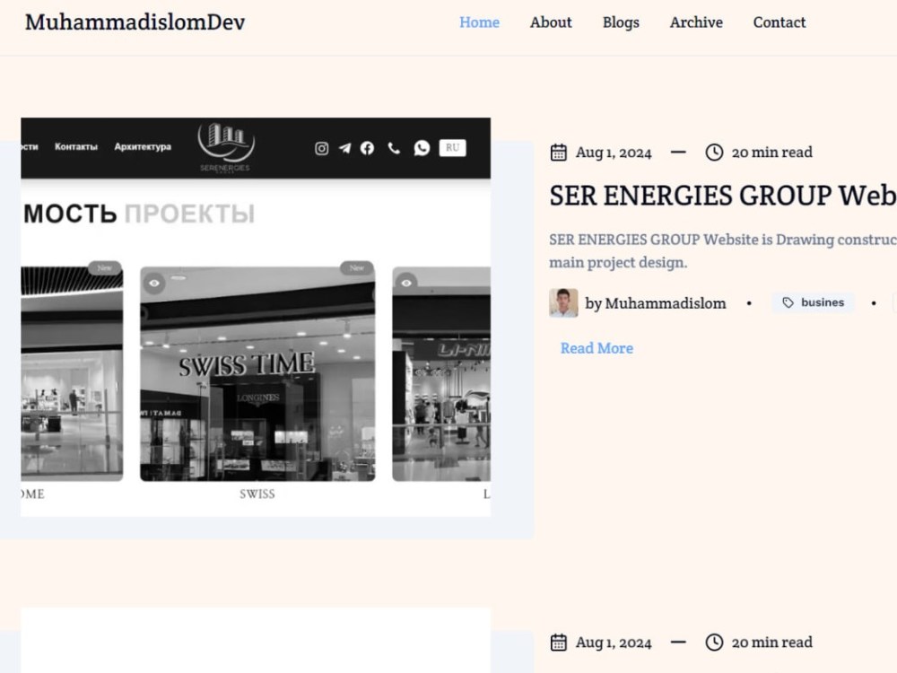
Task: Open the Contact page
Action: (x=779, y=22)
